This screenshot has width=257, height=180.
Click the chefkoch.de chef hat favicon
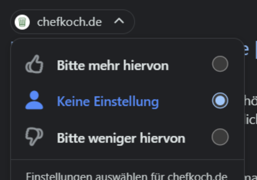pos(22,22)
